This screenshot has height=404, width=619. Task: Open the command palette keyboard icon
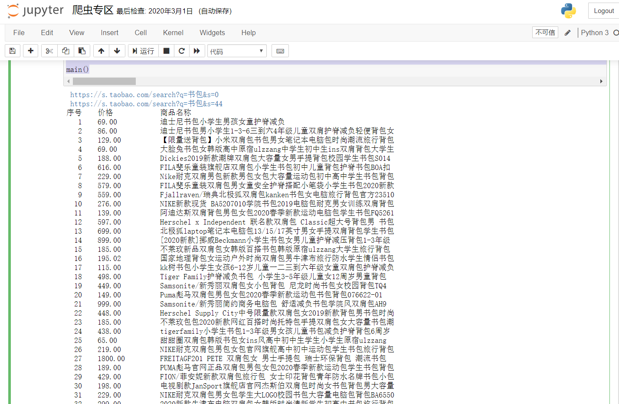280,51
